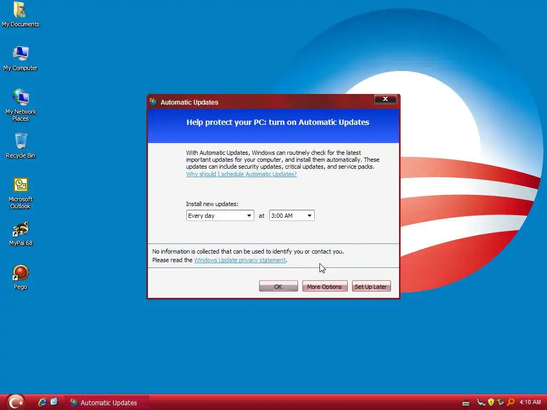Click the Safely Remove Hardware tray icon

point(501,402)
